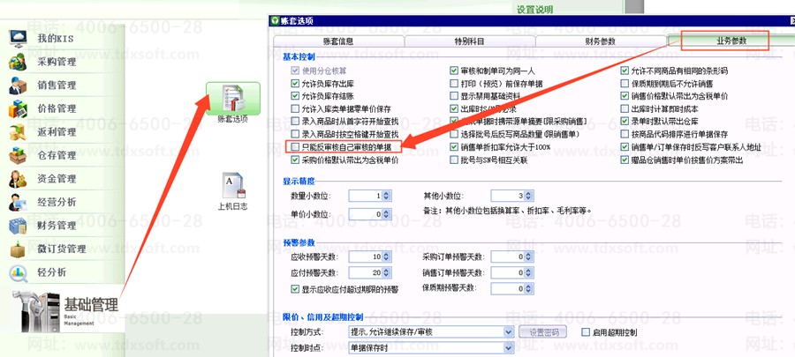This screenshot has height=357, width=795.
Task: Click the 设置密码 button
Action: (543, 332)
